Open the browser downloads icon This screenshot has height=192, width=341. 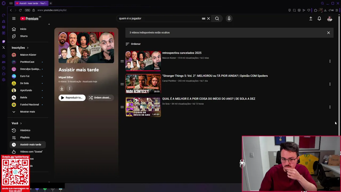click(x=325, y=10)
